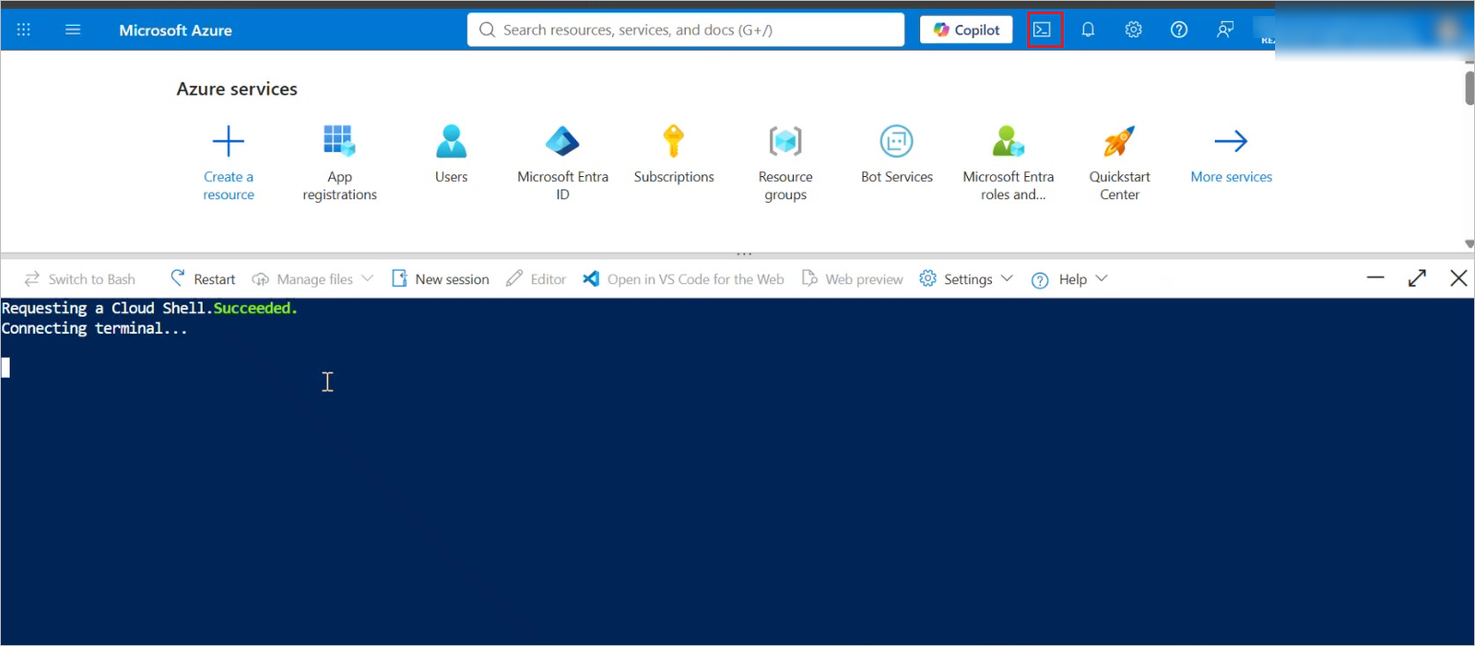The height and width of the screenshot is (646, 1475).
Task: Open Bot Services icon
Action: (x=897, y=141)
